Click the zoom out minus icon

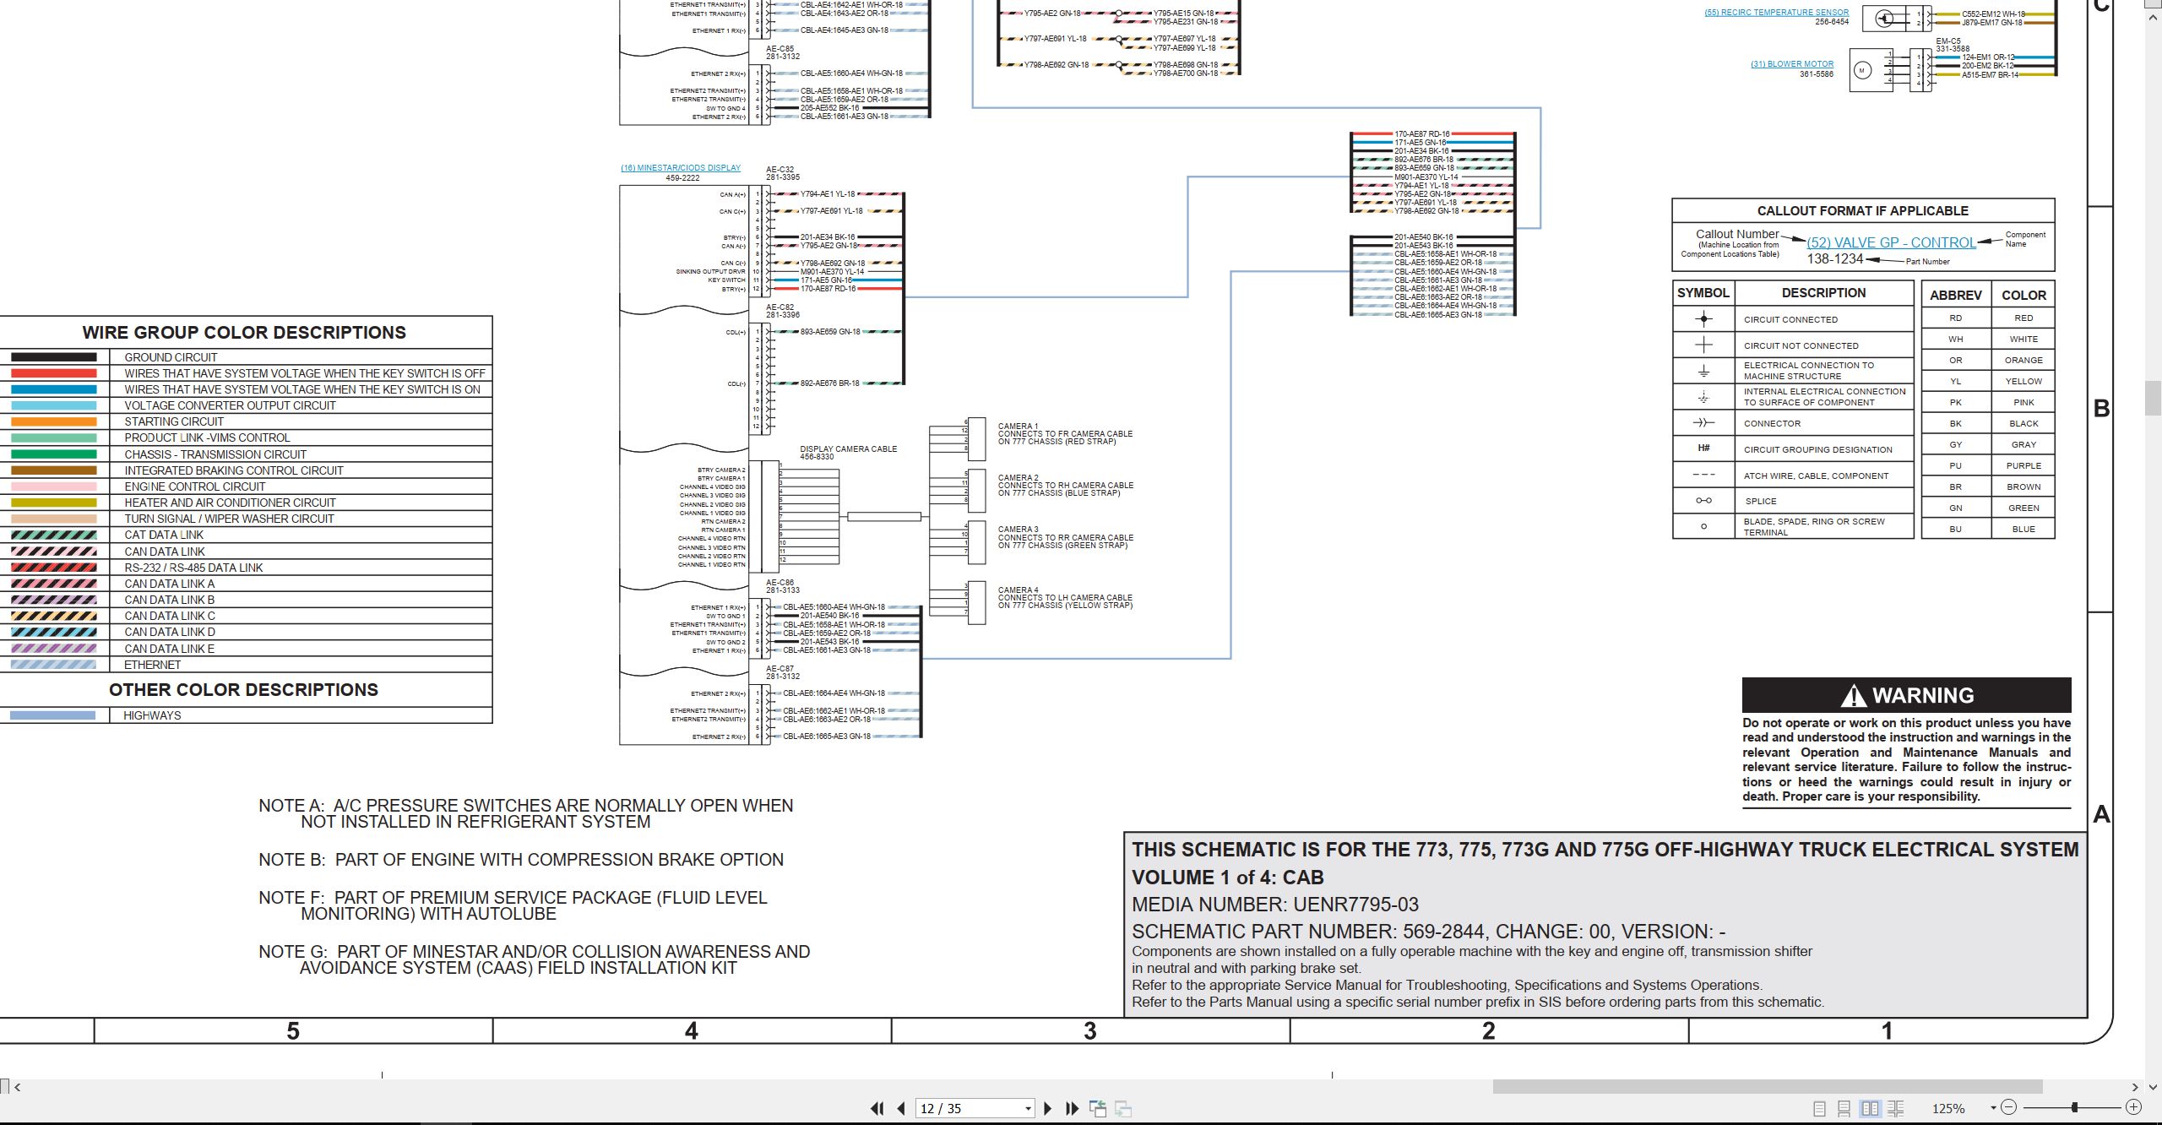(2009, 1107)
